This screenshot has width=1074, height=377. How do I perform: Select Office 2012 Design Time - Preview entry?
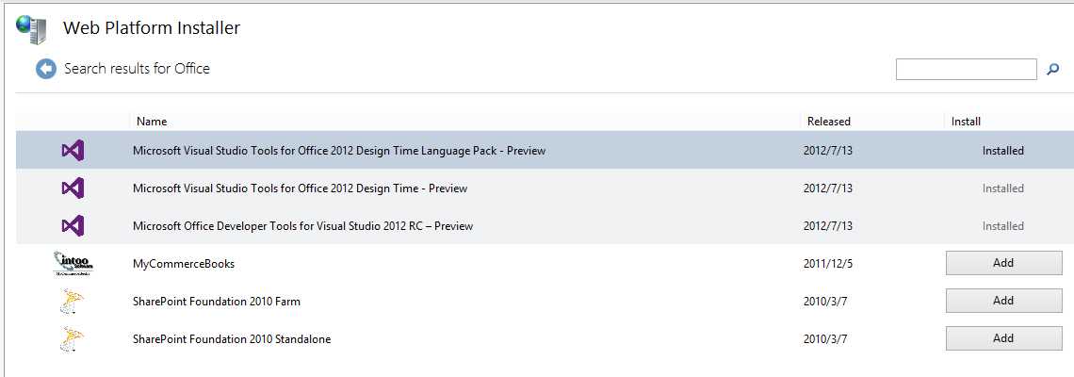pos(300,188)
